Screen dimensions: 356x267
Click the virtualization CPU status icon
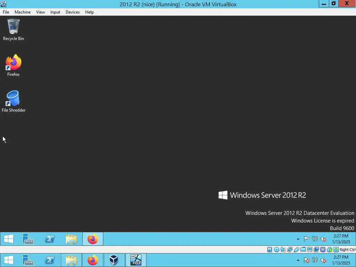tap(323, 250)
